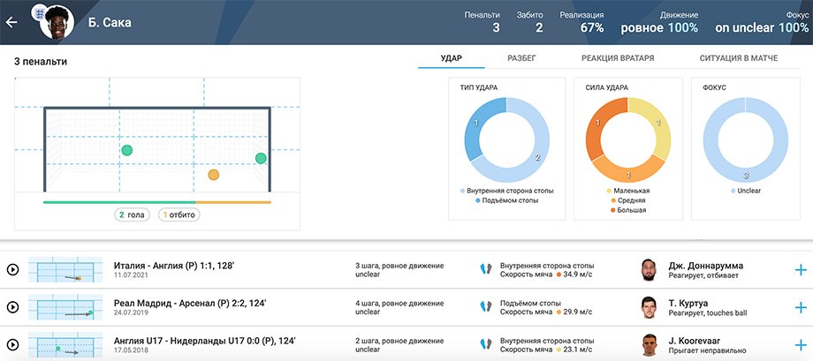
Task: Click the Unclear focus donut ring
Action: click(746, 177)
